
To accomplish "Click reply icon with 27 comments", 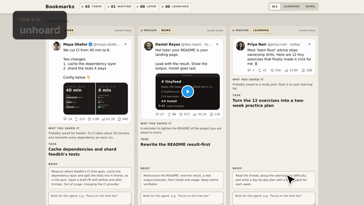I will [x=157, y=114].
